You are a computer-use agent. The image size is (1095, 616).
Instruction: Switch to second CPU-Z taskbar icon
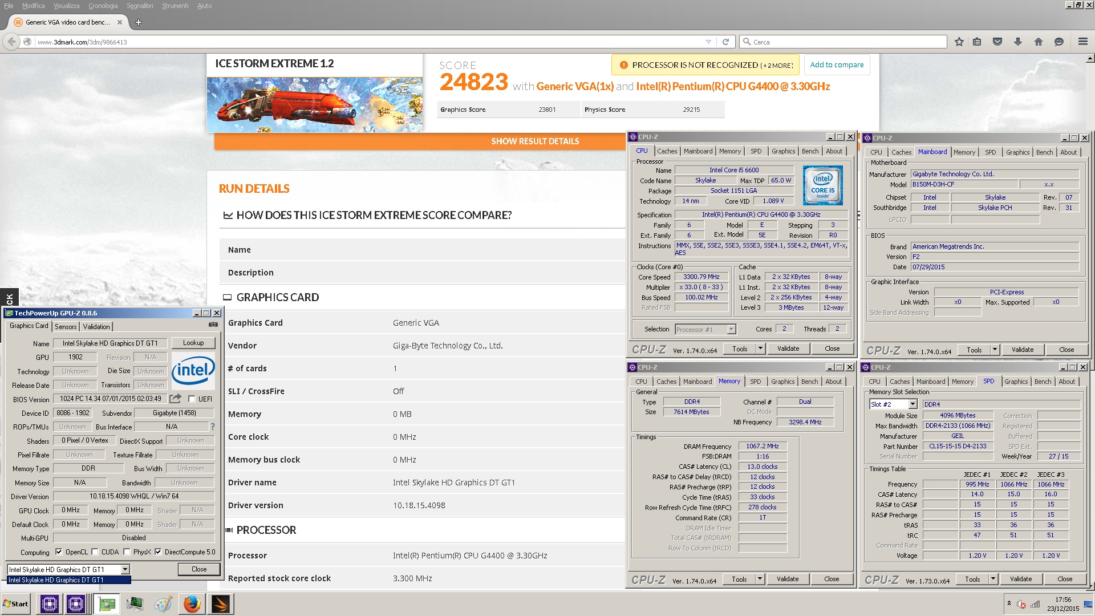click(x=75, y=603)
